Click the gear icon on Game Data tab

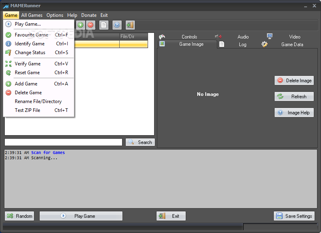[x=265, y=44]
